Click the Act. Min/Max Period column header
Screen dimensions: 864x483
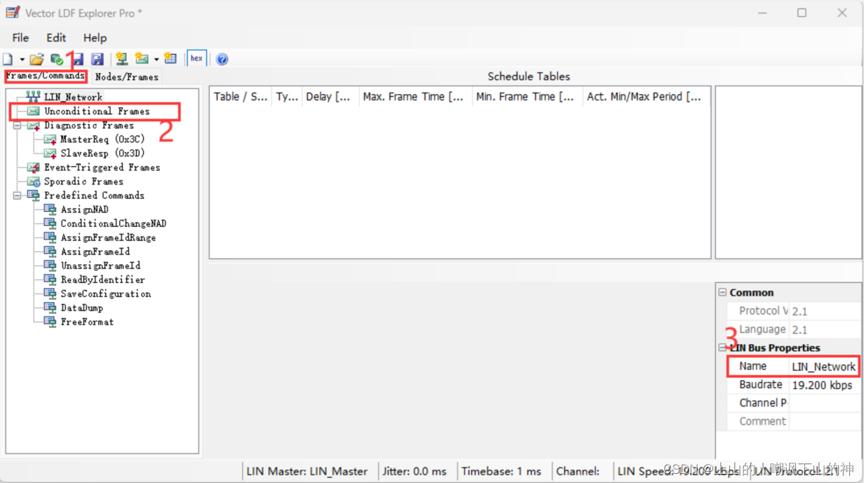click(x=646, y=97)
